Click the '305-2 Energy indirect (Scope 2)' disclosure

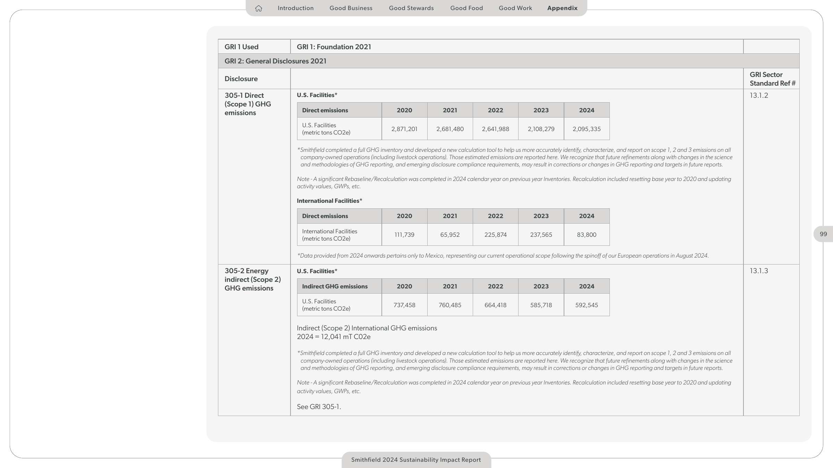pos(253,279)
